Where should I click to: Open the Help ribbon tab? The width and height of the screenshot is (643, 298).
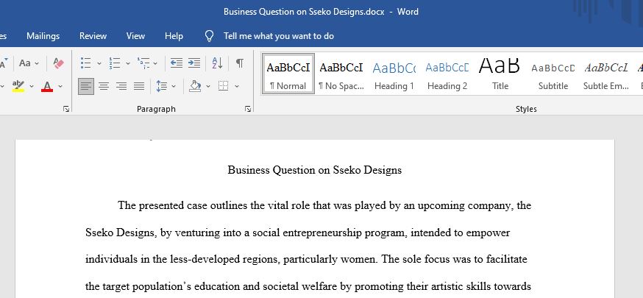point(174,36)
